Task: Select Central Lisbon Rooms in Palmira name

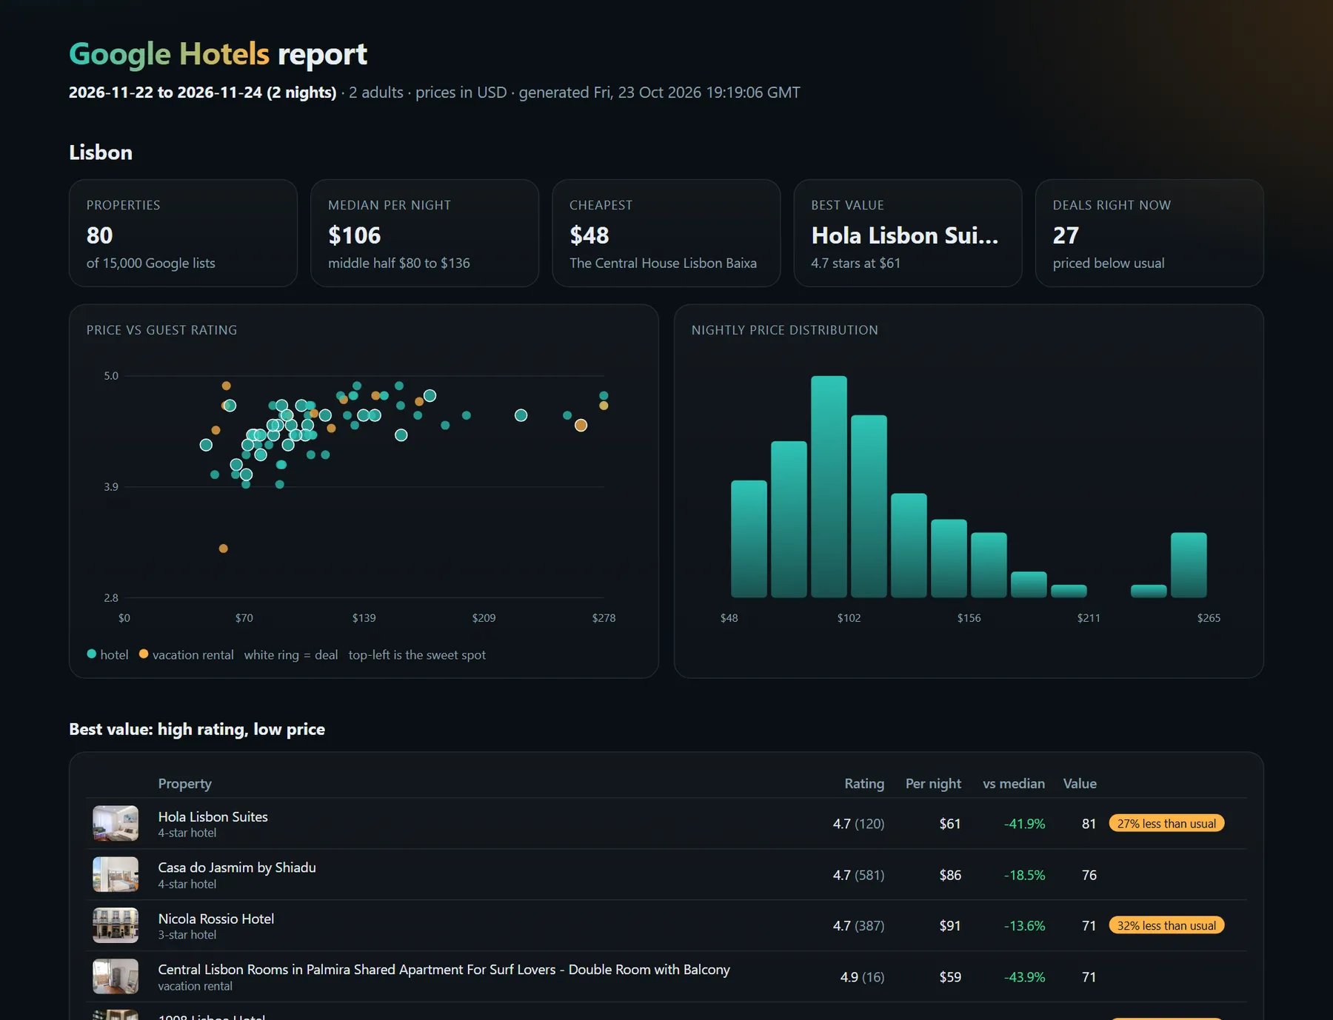Action: coord(444,970)
